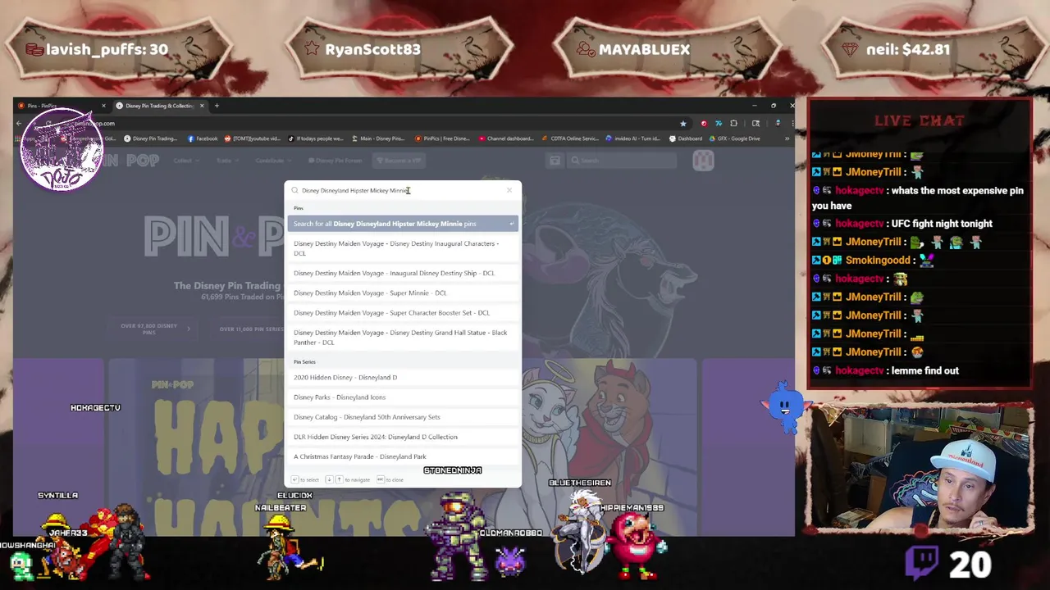This screenshot has width=1050, height=590.
Task: Open the browser side panel icon
Action: tap(756, 124)
